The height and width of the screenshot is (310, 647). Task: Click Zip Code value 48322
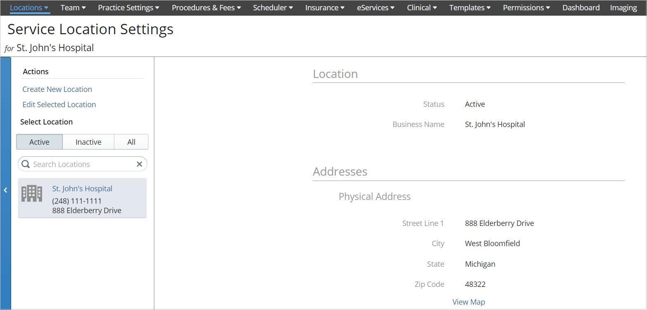pos(475,284)
